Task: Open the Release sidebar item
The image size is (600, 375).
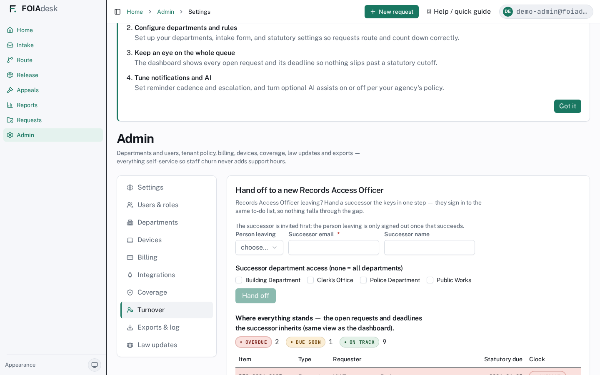Action: [53, 75]
